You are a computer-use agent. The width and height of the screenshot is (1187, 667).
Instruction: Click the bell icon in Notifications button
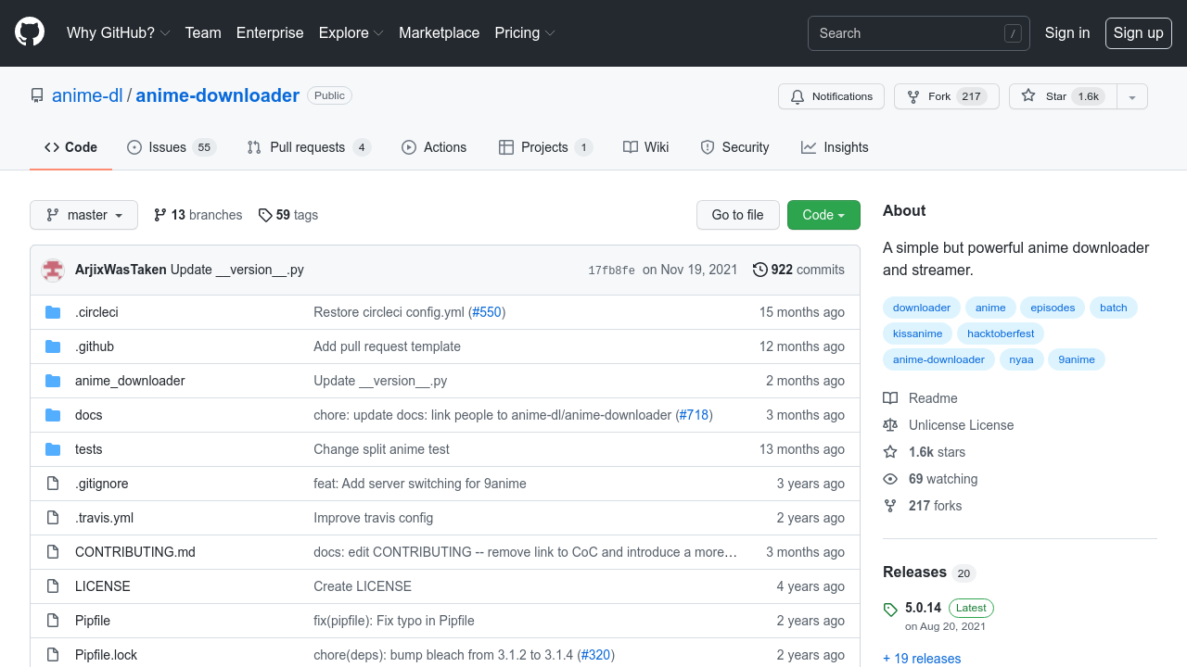coord(798,96)
